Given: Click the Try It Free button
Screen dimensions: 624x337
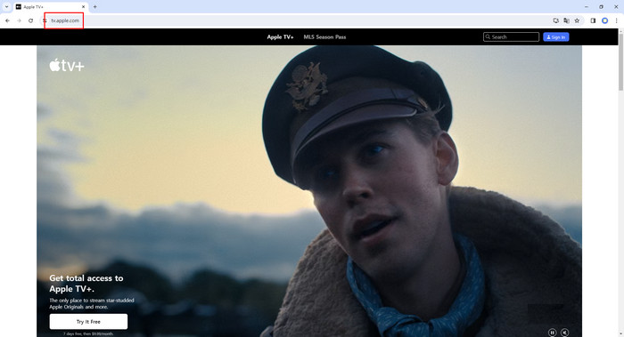Looking at the screenshot, I should 88,322.
